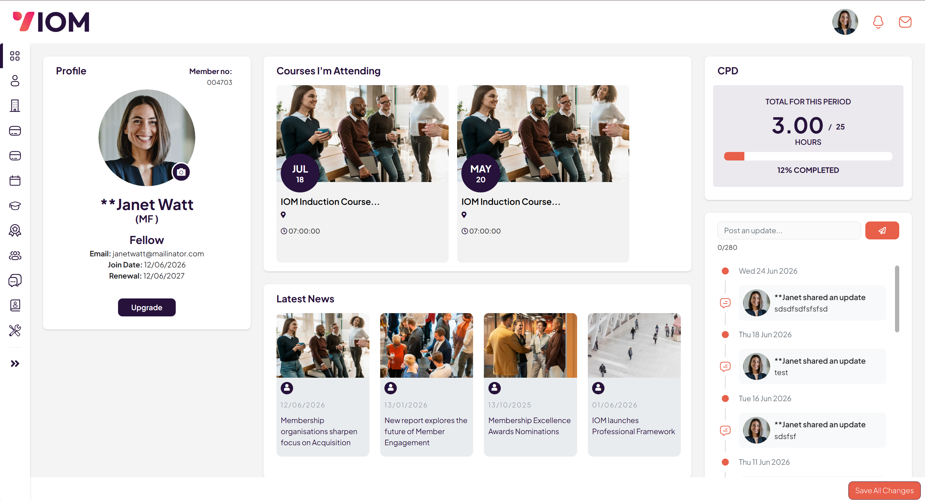Click the updates feed scrollbar
925x501 pixels.
(x=897, y=299)
